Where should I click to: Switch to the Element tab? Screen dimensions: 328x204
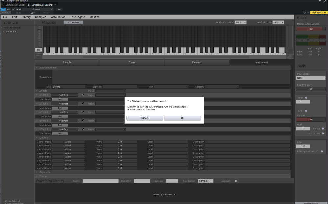197,62
